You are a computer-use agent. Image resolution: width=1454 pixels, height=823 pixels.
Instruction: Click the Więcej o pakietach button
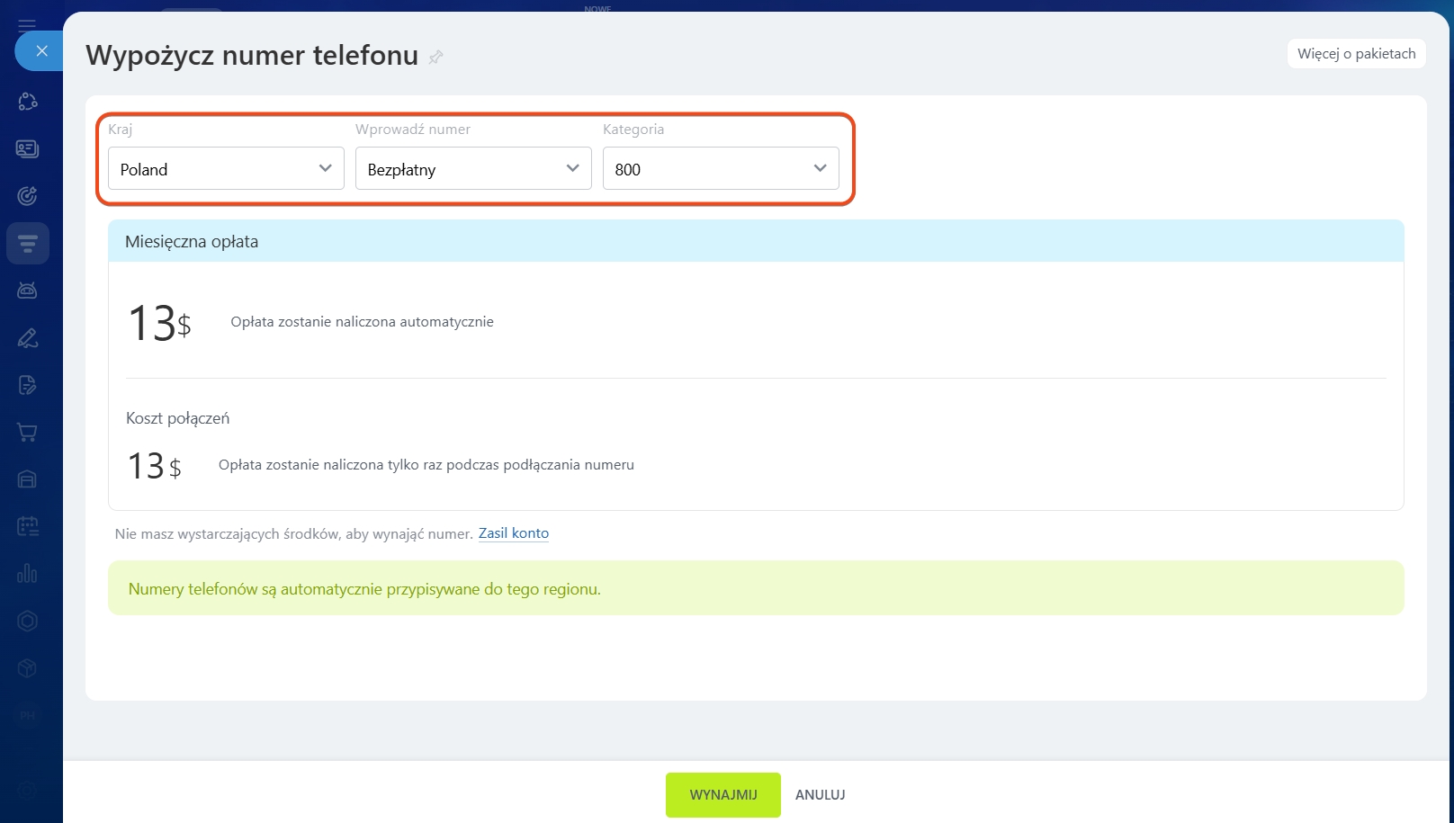tap(1356, 54)
